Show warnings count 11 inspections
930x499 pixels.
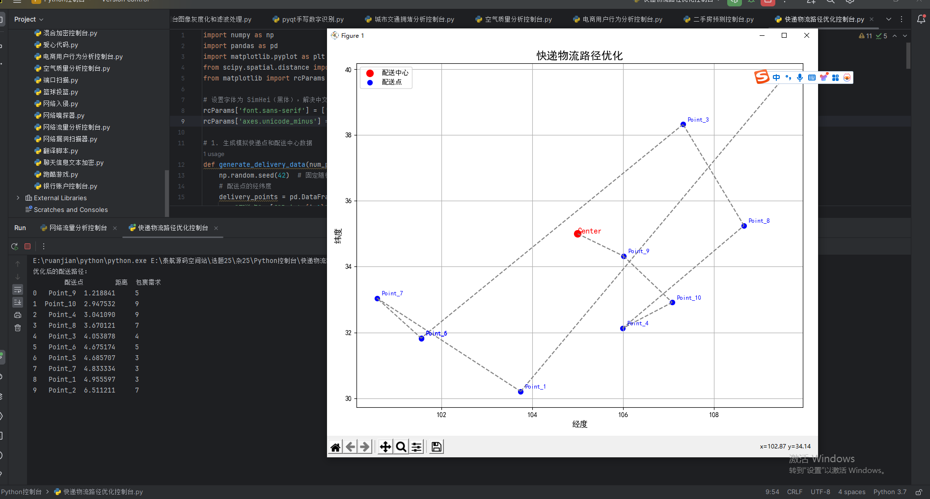pyautogui.click(x=866, y=36)
